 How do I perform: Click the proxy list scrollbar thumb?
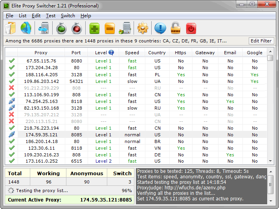point(270,58)
